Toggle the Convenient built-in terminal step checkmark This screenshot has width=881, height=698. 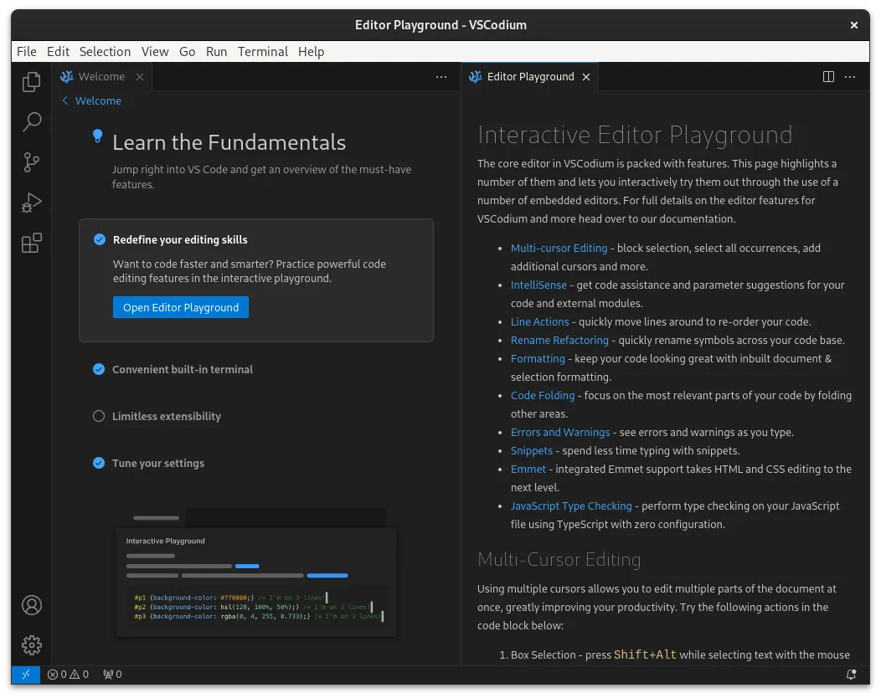[99, 369]
